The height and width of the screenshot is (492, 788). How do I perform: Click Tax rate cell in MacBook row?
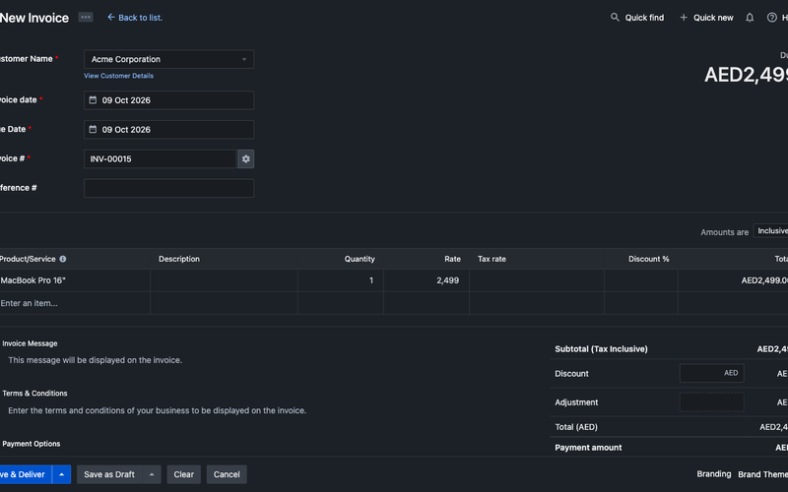537,280
